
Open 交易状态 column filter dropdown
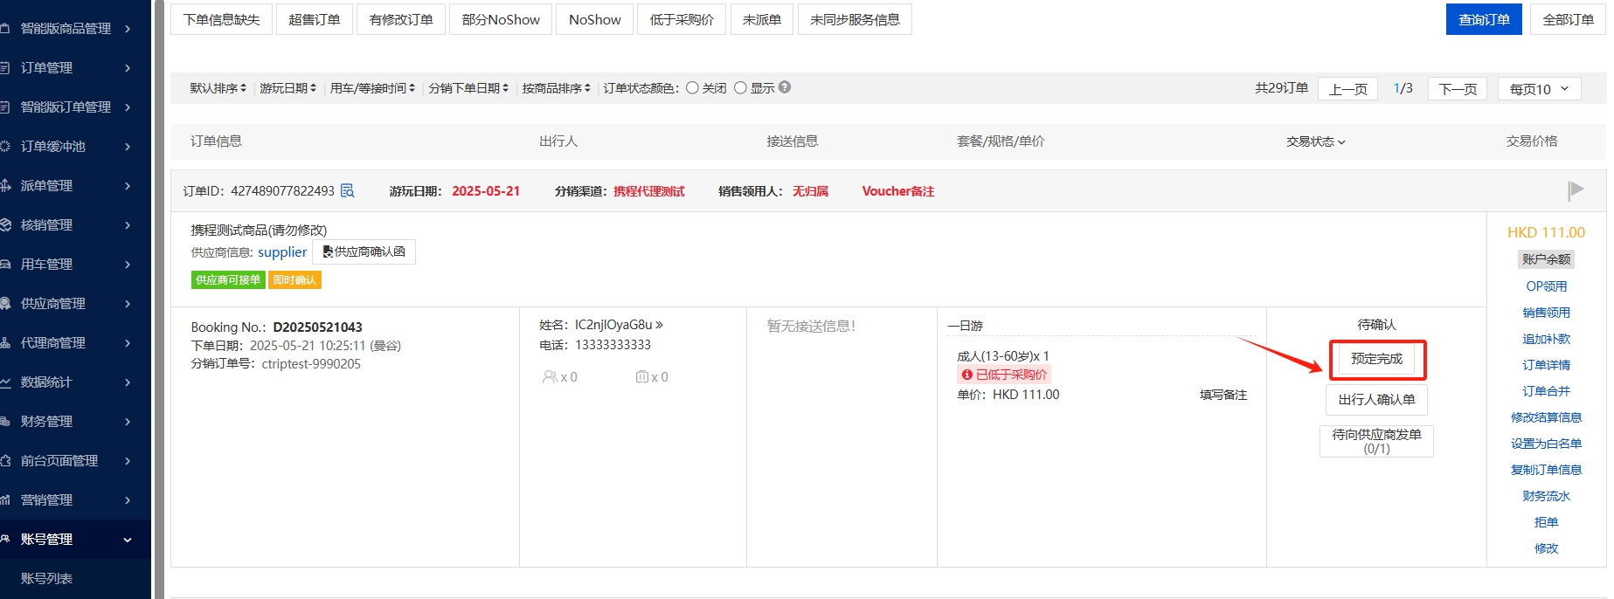(x=1315, y=141)
